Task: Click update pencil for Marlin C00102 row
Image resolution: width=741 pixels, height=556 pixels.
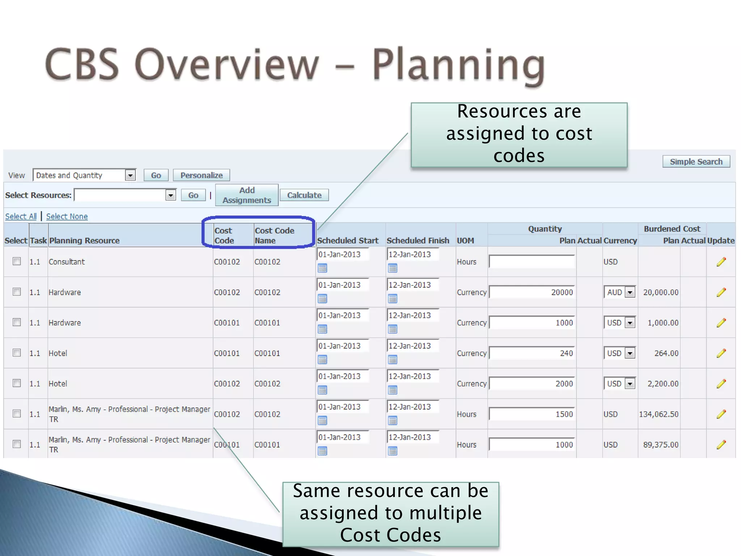Action: point(721,414)
